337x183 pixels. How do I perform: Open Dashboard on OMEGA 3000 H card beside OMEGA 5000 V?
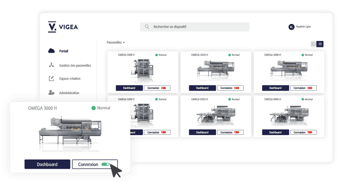click(x=202, y=88)
